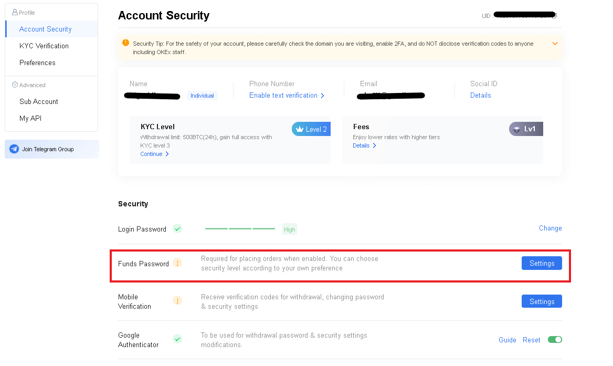Click the password strength bar

(x=240, y=229)
